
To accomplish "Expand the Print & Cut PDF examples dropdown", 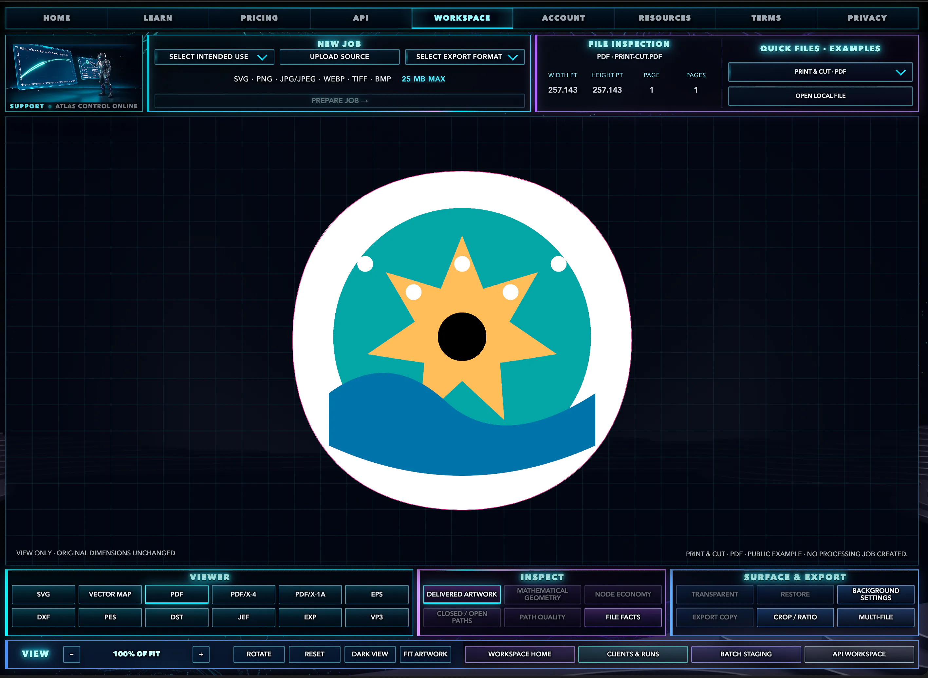I will (x=820, y=72).
